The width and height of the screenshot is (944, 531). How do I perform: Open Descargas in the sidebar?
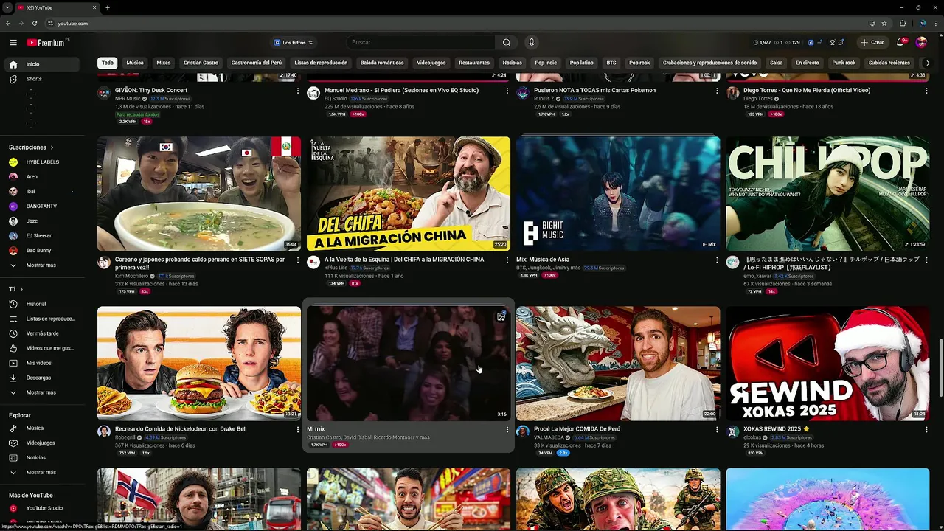point(43,378)
